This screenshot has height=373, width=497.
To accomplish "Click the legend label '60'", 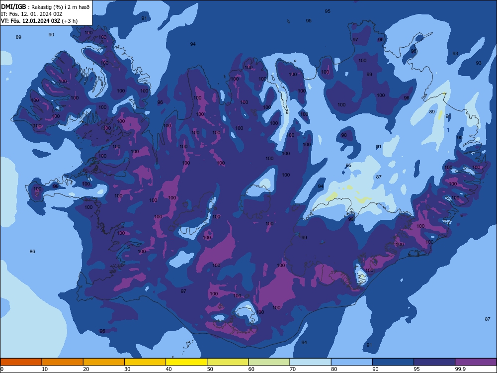I will (x=251, y=369).
